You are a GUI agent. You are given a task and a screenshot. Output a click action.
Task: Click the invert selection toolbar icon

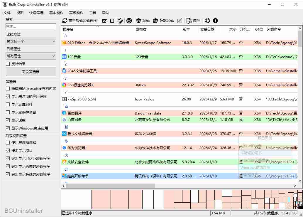120,21
